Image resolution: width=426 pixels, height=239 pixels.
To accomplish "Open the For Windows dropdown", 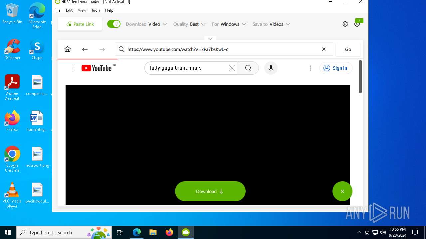I will point(229,24).
